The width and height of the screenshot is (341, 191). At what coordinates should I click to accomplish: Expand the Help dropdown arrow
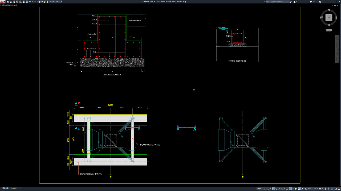pyautogui.click(x=322, y=2)
